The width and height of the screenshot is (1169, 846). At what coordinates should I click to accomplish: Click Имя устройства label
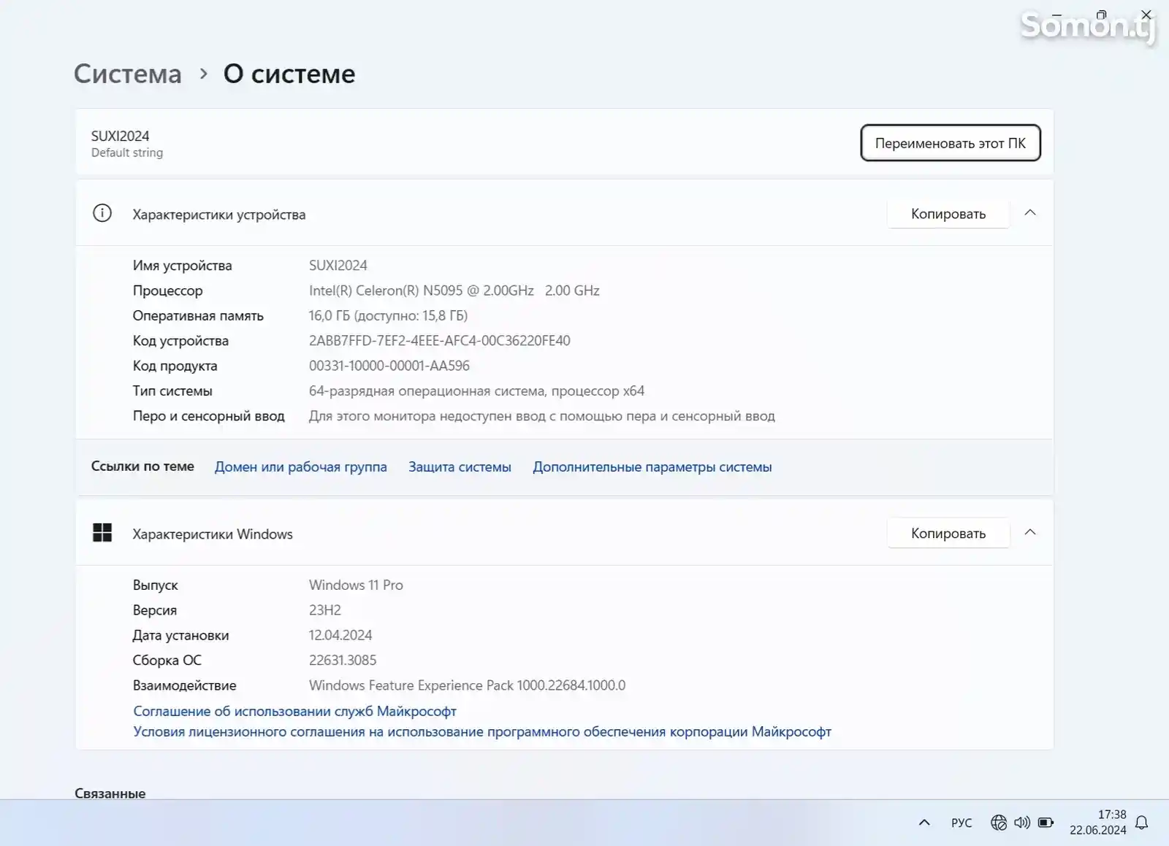pyautogui.click(x=182, y=266)
